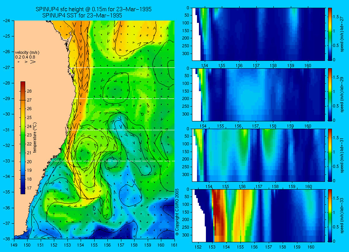Click the 161 longitude label under the map

tap(174, 245)
